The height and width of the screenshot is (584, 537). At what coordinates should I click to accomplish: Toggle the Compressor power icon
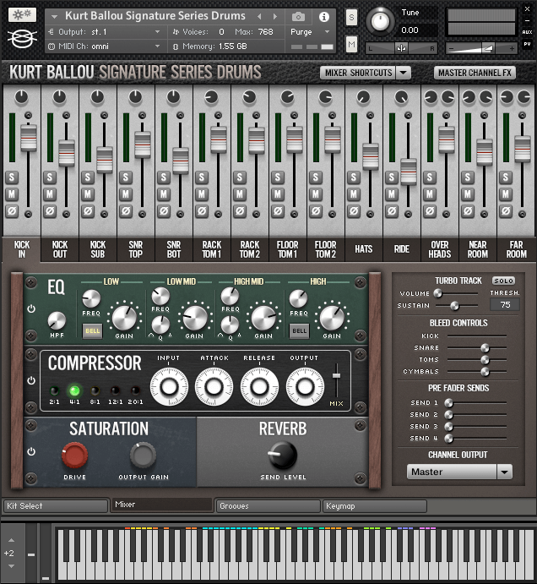pos(31,380)
